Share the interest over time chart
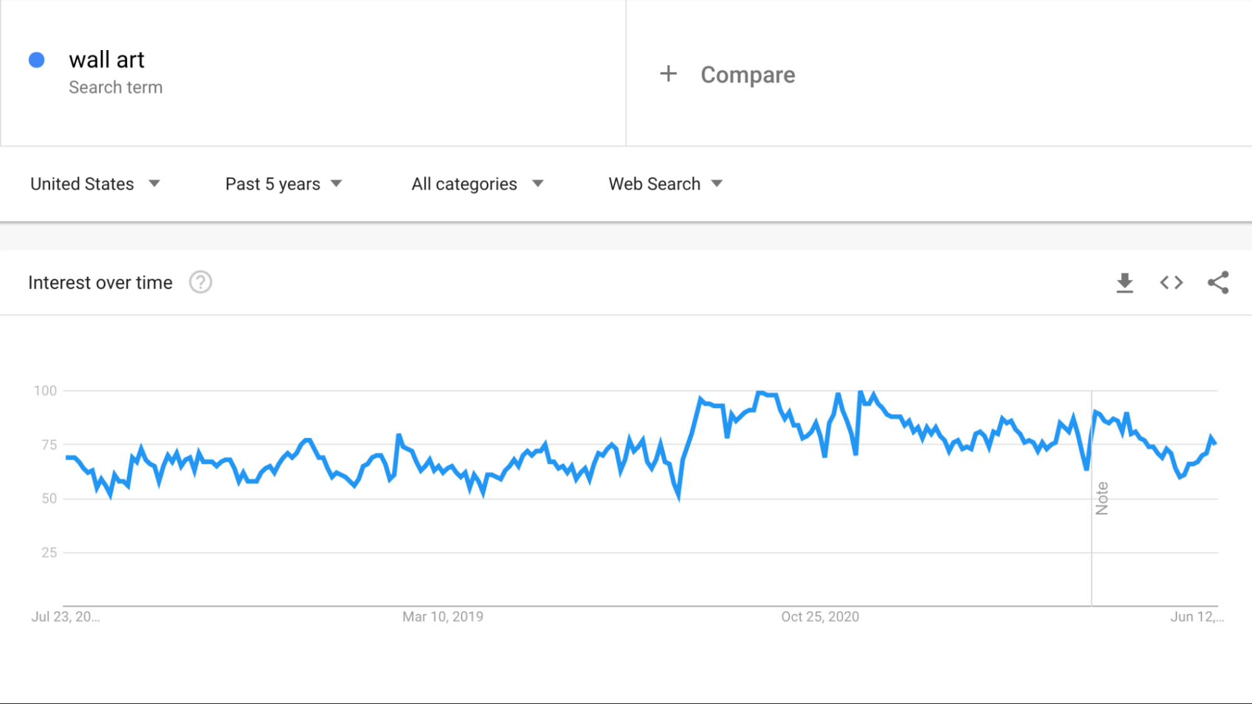 (1218, 283)
